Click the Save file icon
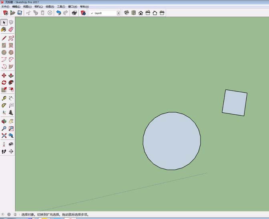The image size is (269, 219). pyautogui.click(x=19, y=13)
